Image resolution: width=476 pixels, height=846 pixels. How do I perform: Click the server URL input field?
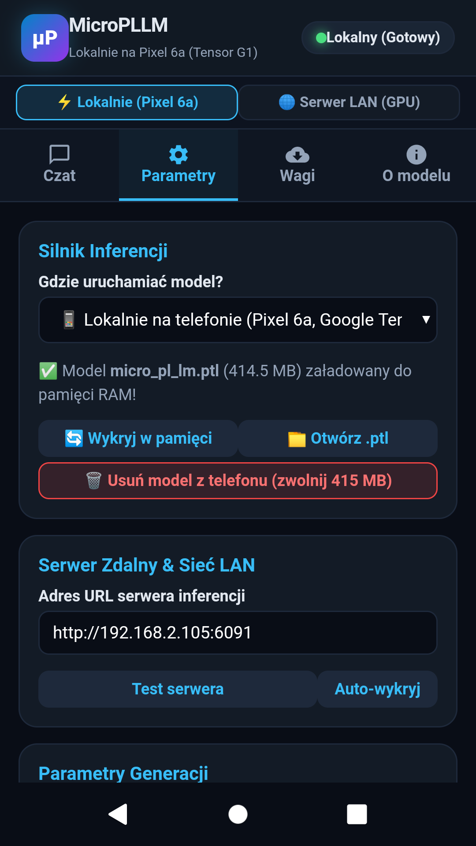tap(238, 633)
